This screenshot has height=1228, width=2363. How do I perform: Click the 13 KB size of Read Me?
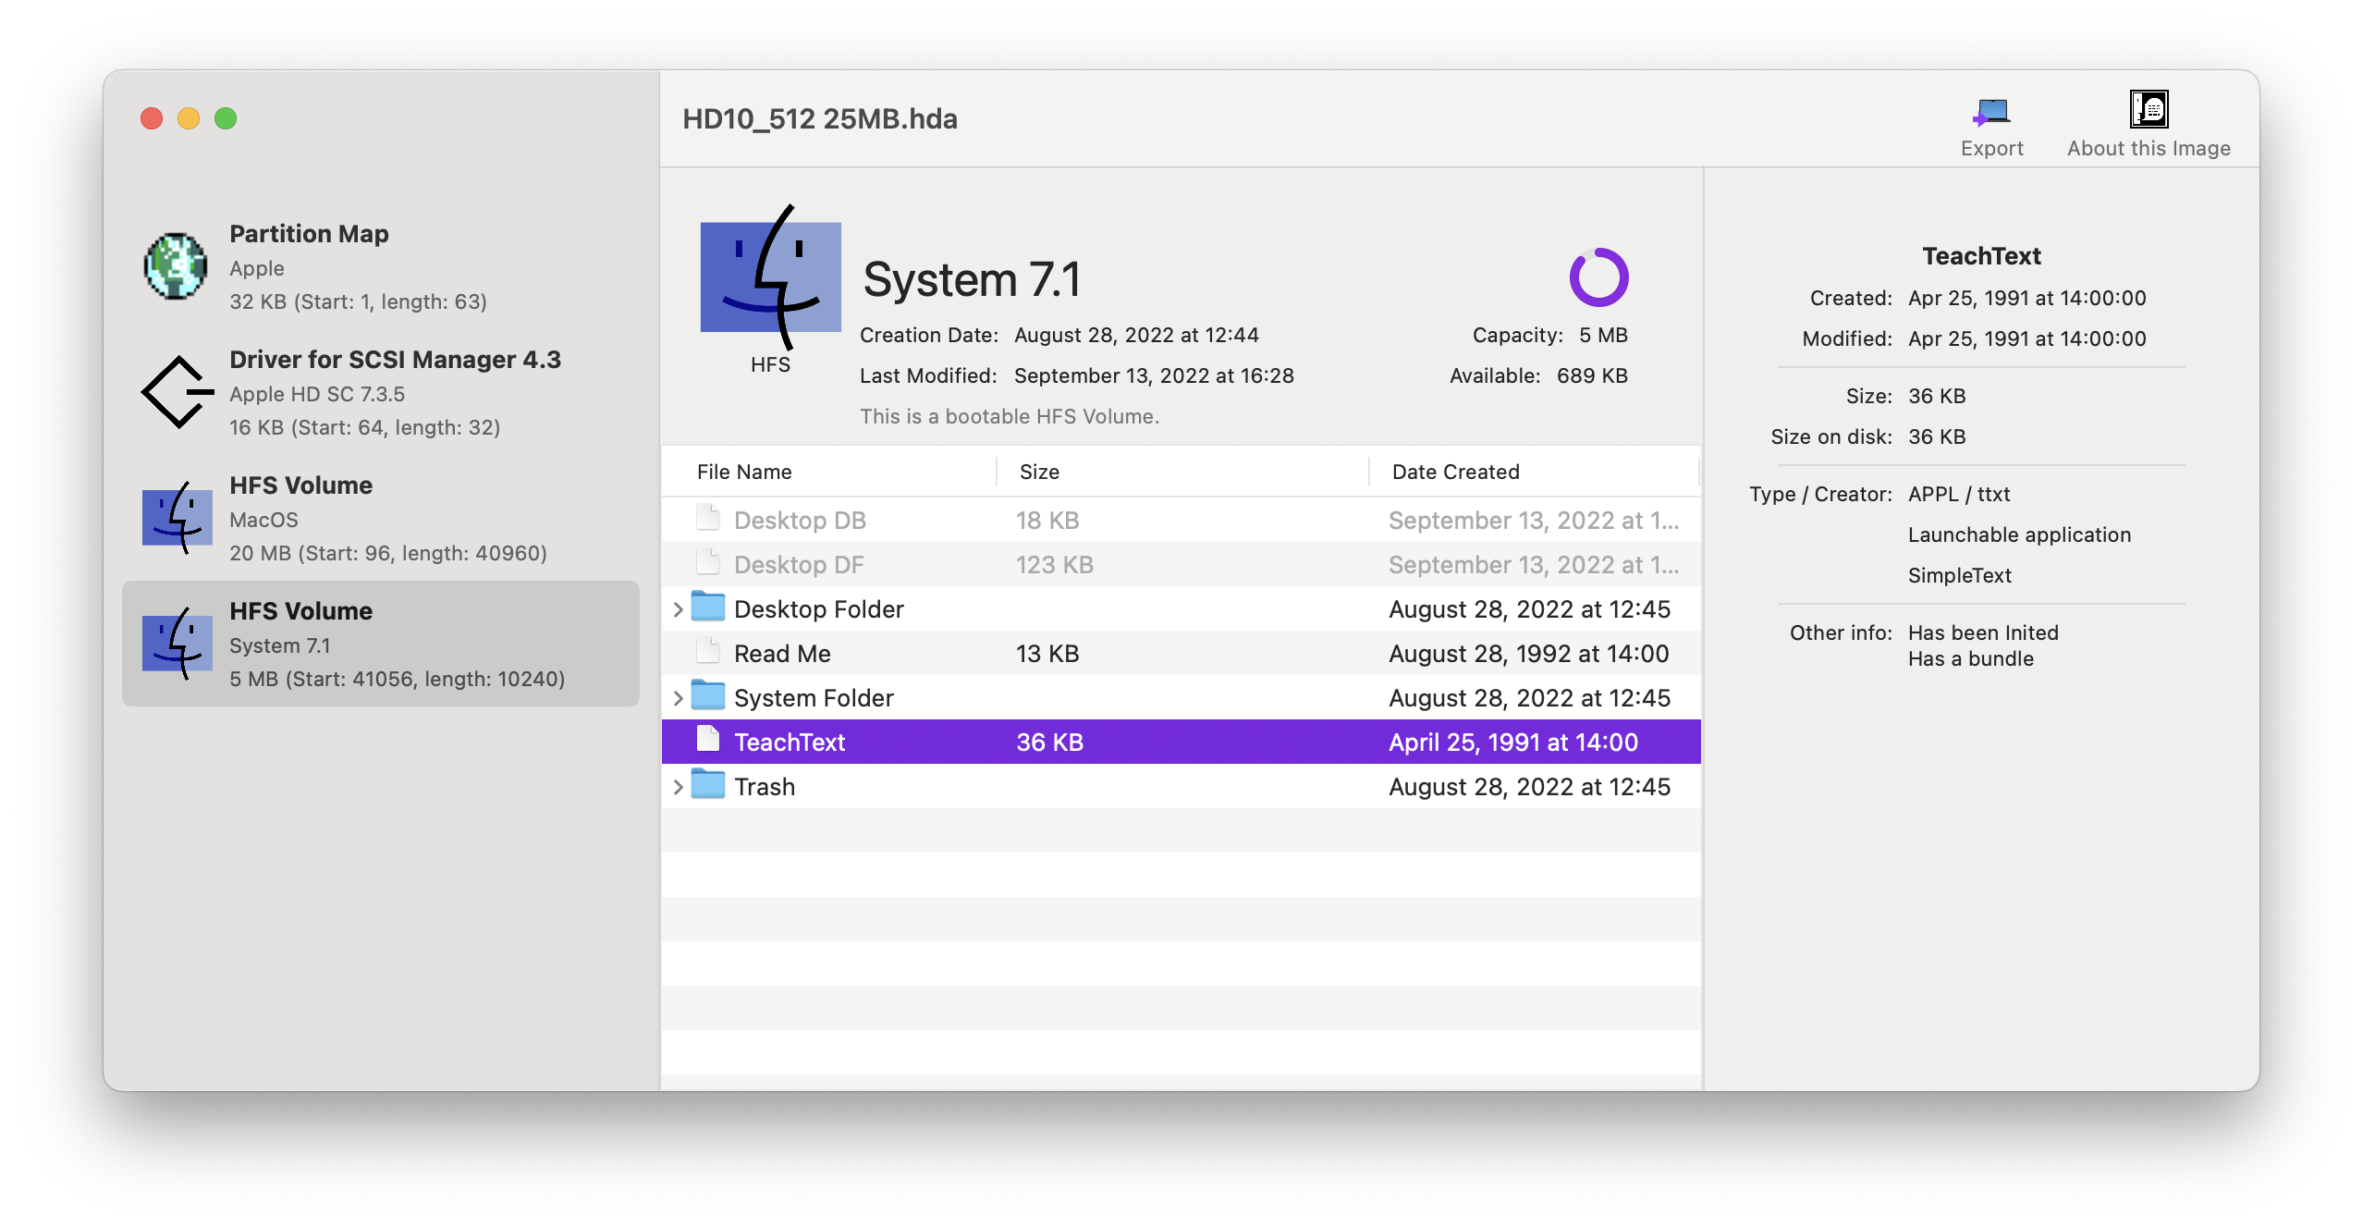1047,654
